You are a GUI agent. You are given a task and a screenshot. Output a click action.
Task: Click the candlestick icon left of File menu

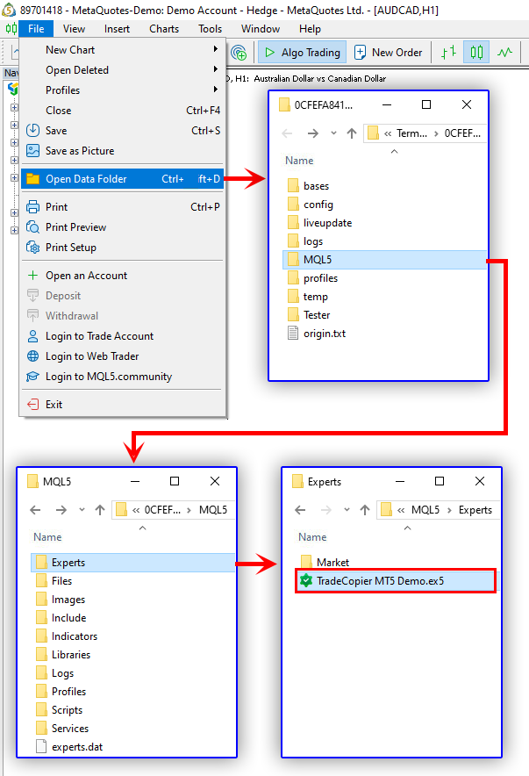coord(11,29)
